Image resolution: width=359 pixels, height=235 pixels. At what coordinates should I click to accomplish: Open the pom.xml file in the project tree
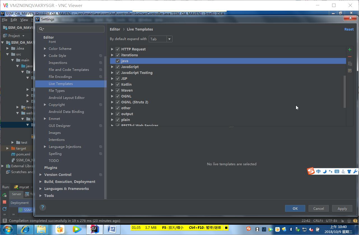tap(21, 154)
